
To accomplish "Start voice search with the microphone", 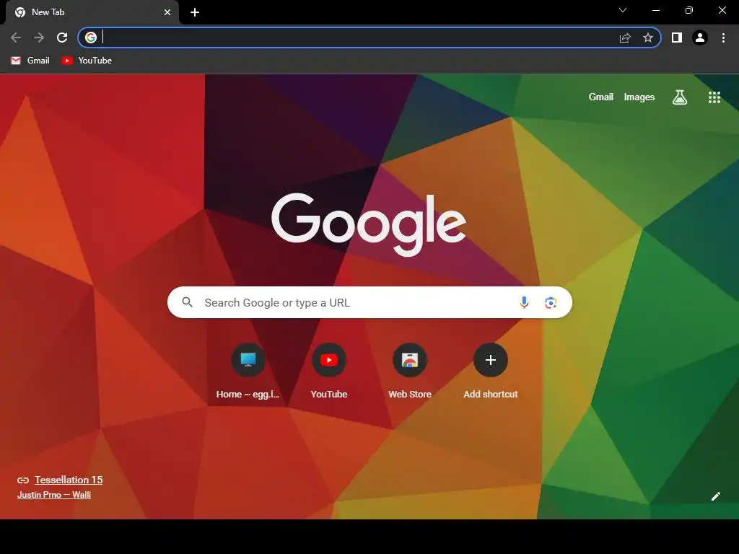I will [x=524, y=302].
